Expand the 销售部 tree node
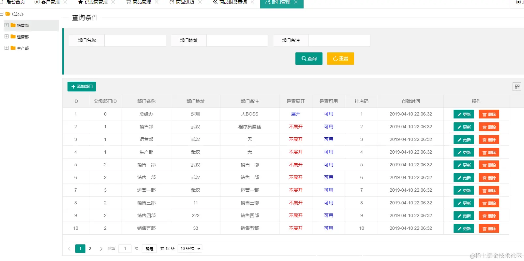 pos(7,25)
